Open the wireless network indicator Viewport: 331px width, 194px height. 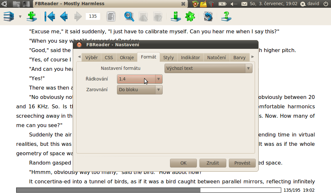(211, 4)
